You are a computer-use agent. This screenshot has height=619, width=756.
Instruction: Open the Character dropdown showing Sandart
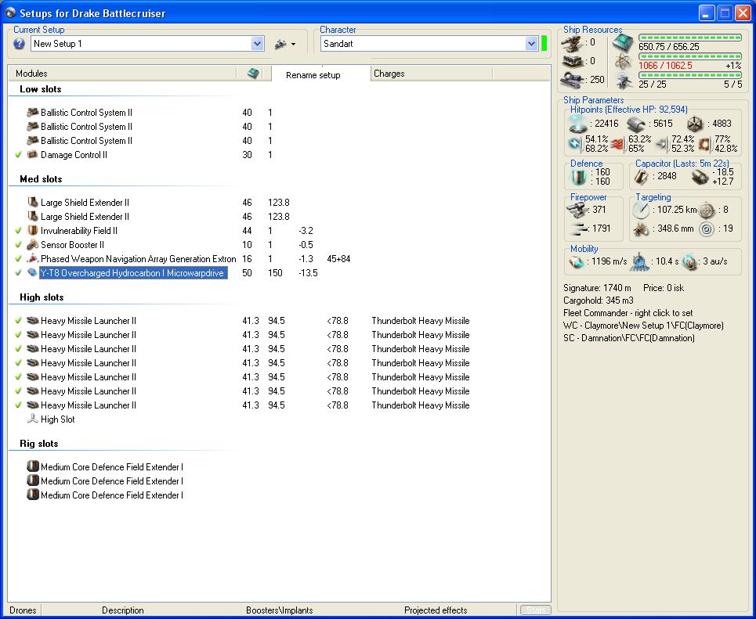click(531, 44)
